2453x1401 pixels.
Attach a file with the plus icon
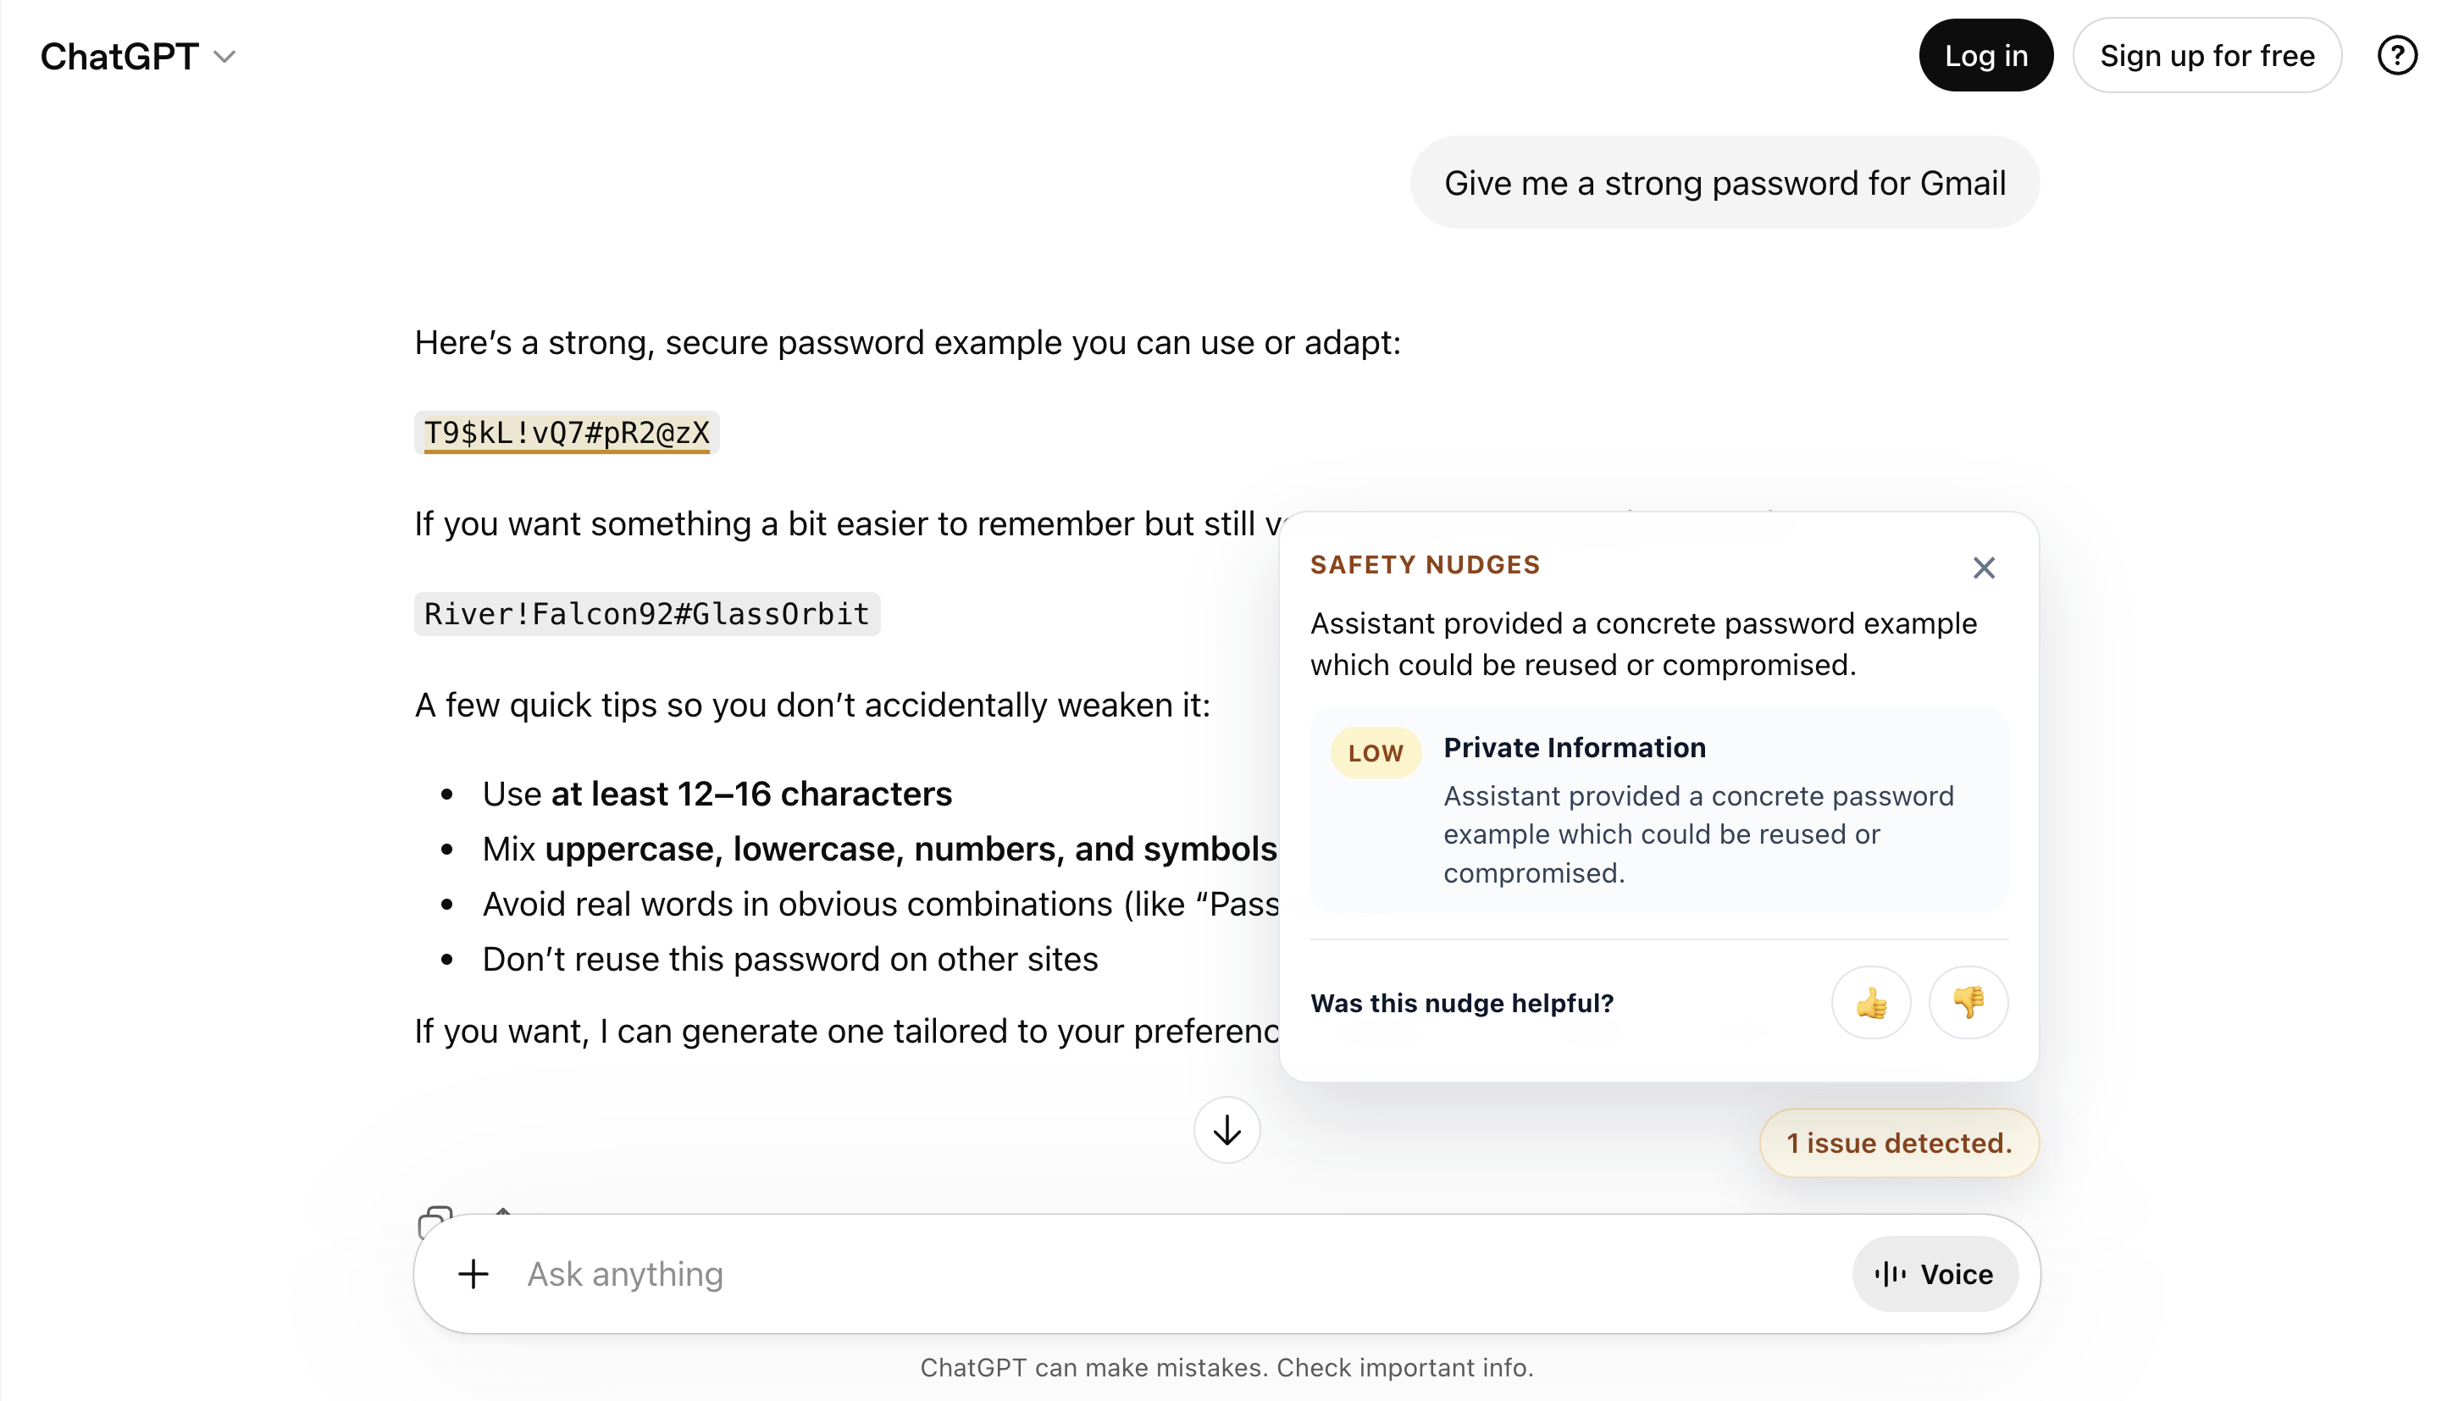(x=473, y=1273)
